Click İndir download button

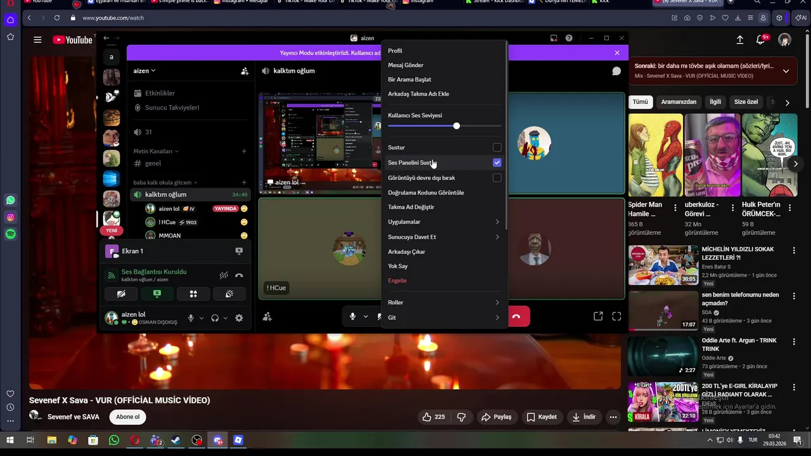[584, 417]
